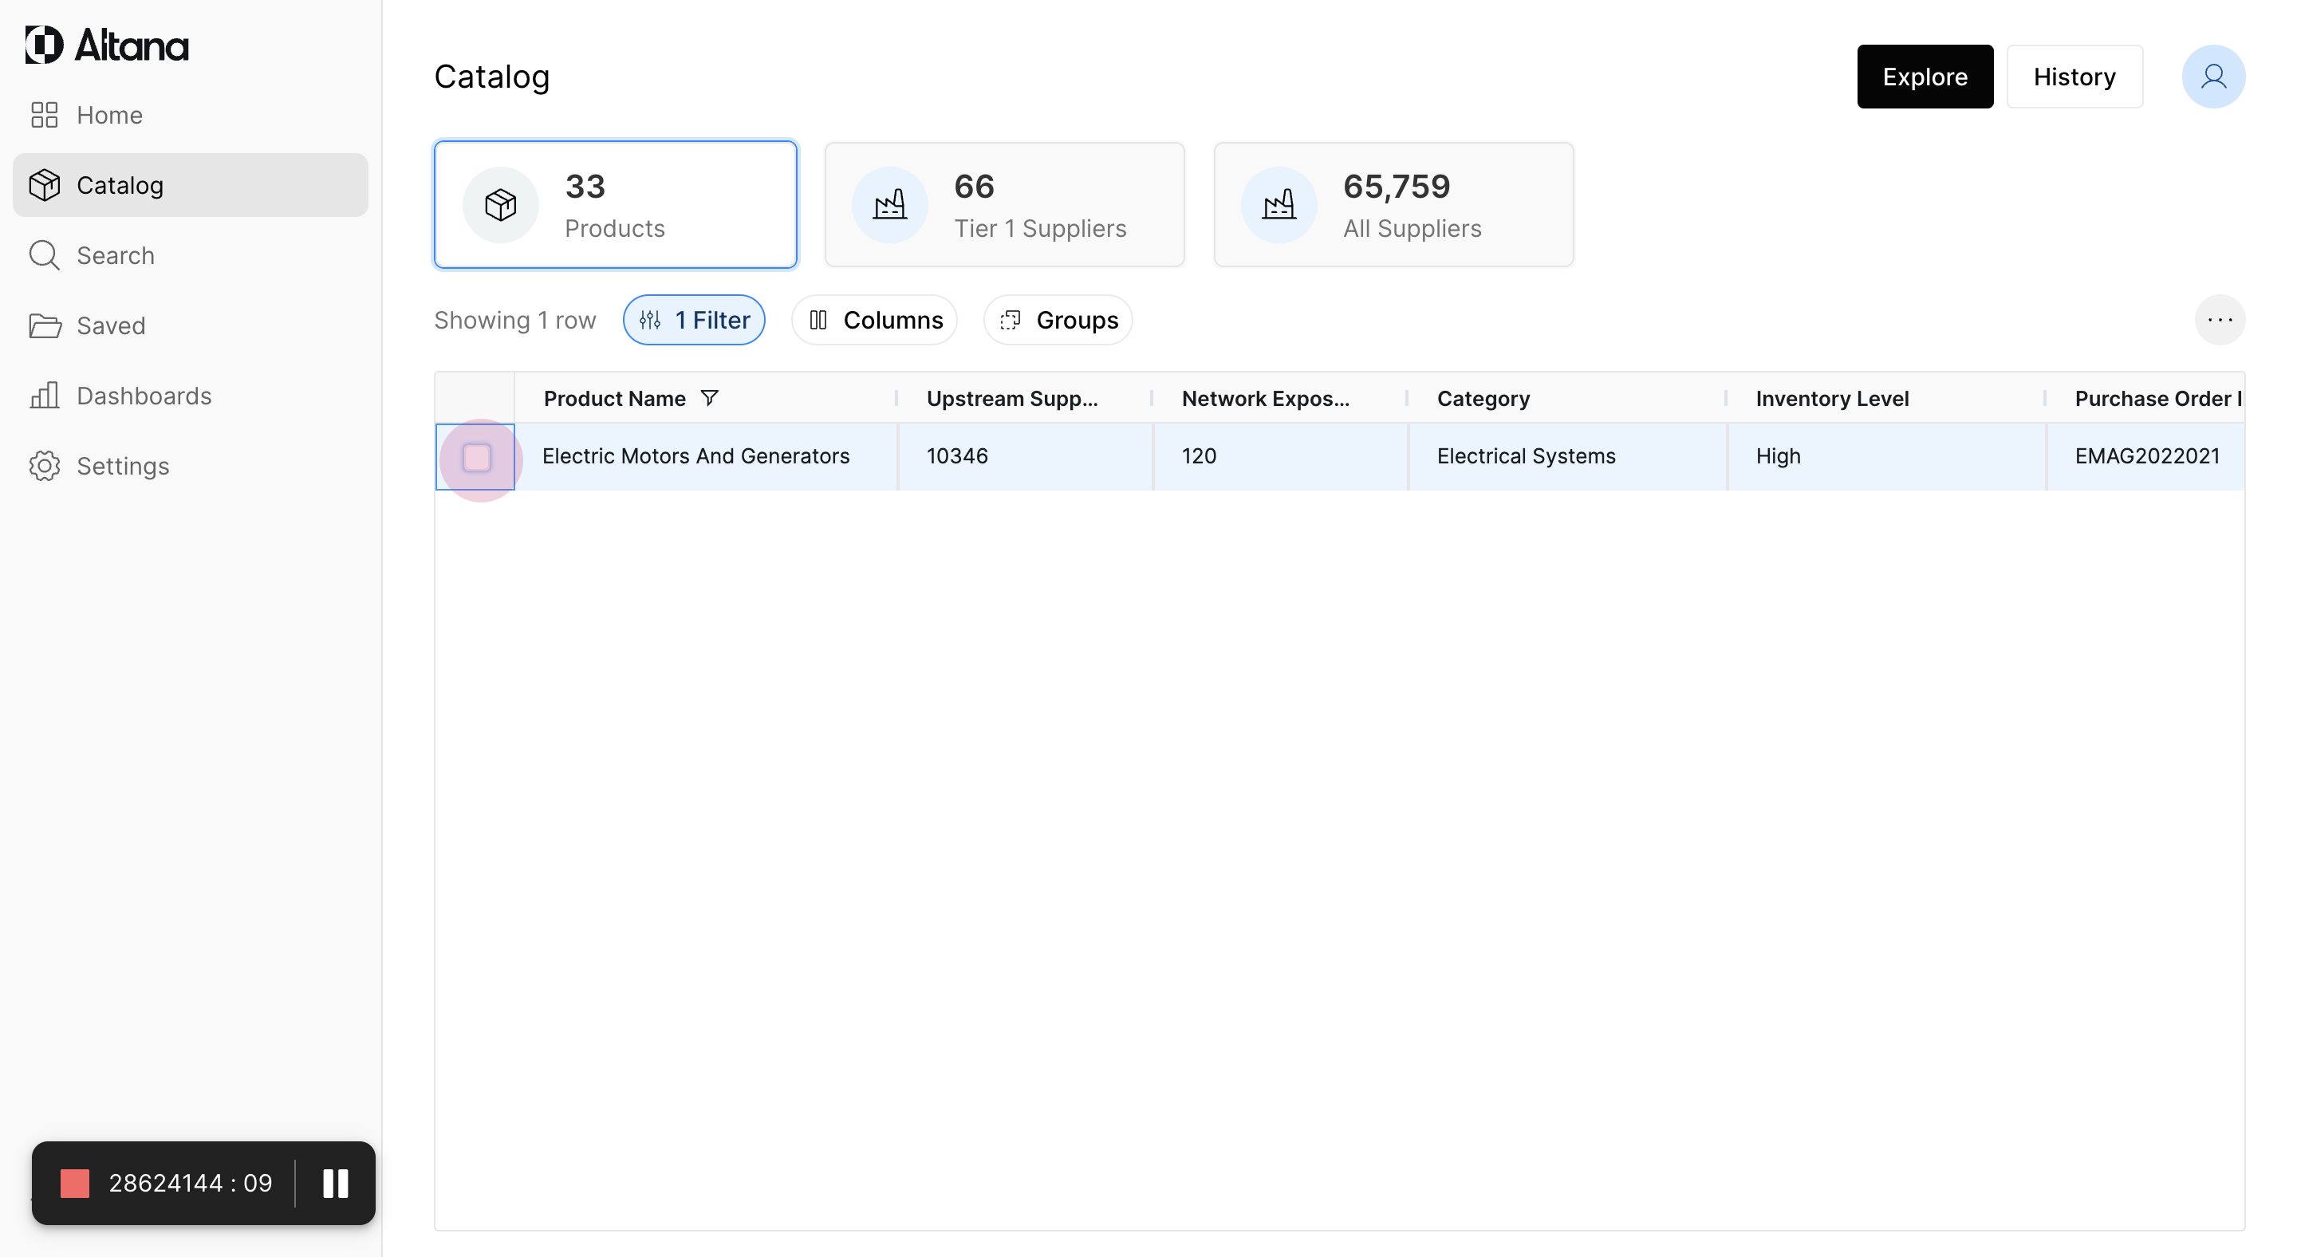Open the user profile avatar icon

point(2212,77)
